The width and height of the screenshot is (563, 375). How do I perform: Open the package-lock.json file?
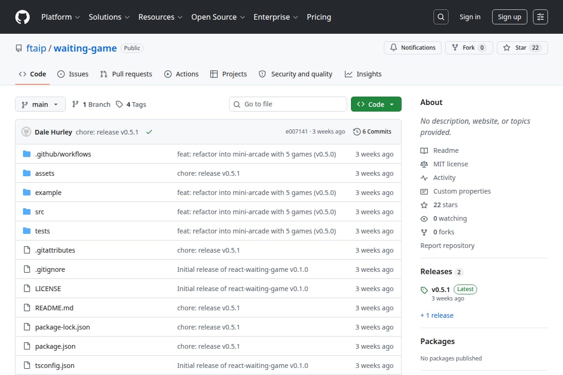click(x=62, y=327)
